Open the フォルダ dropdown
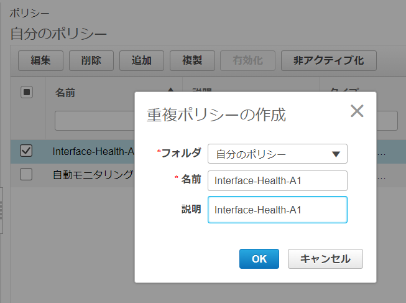Viewport: 406px width, 303px height. click(x=277, y=154)
